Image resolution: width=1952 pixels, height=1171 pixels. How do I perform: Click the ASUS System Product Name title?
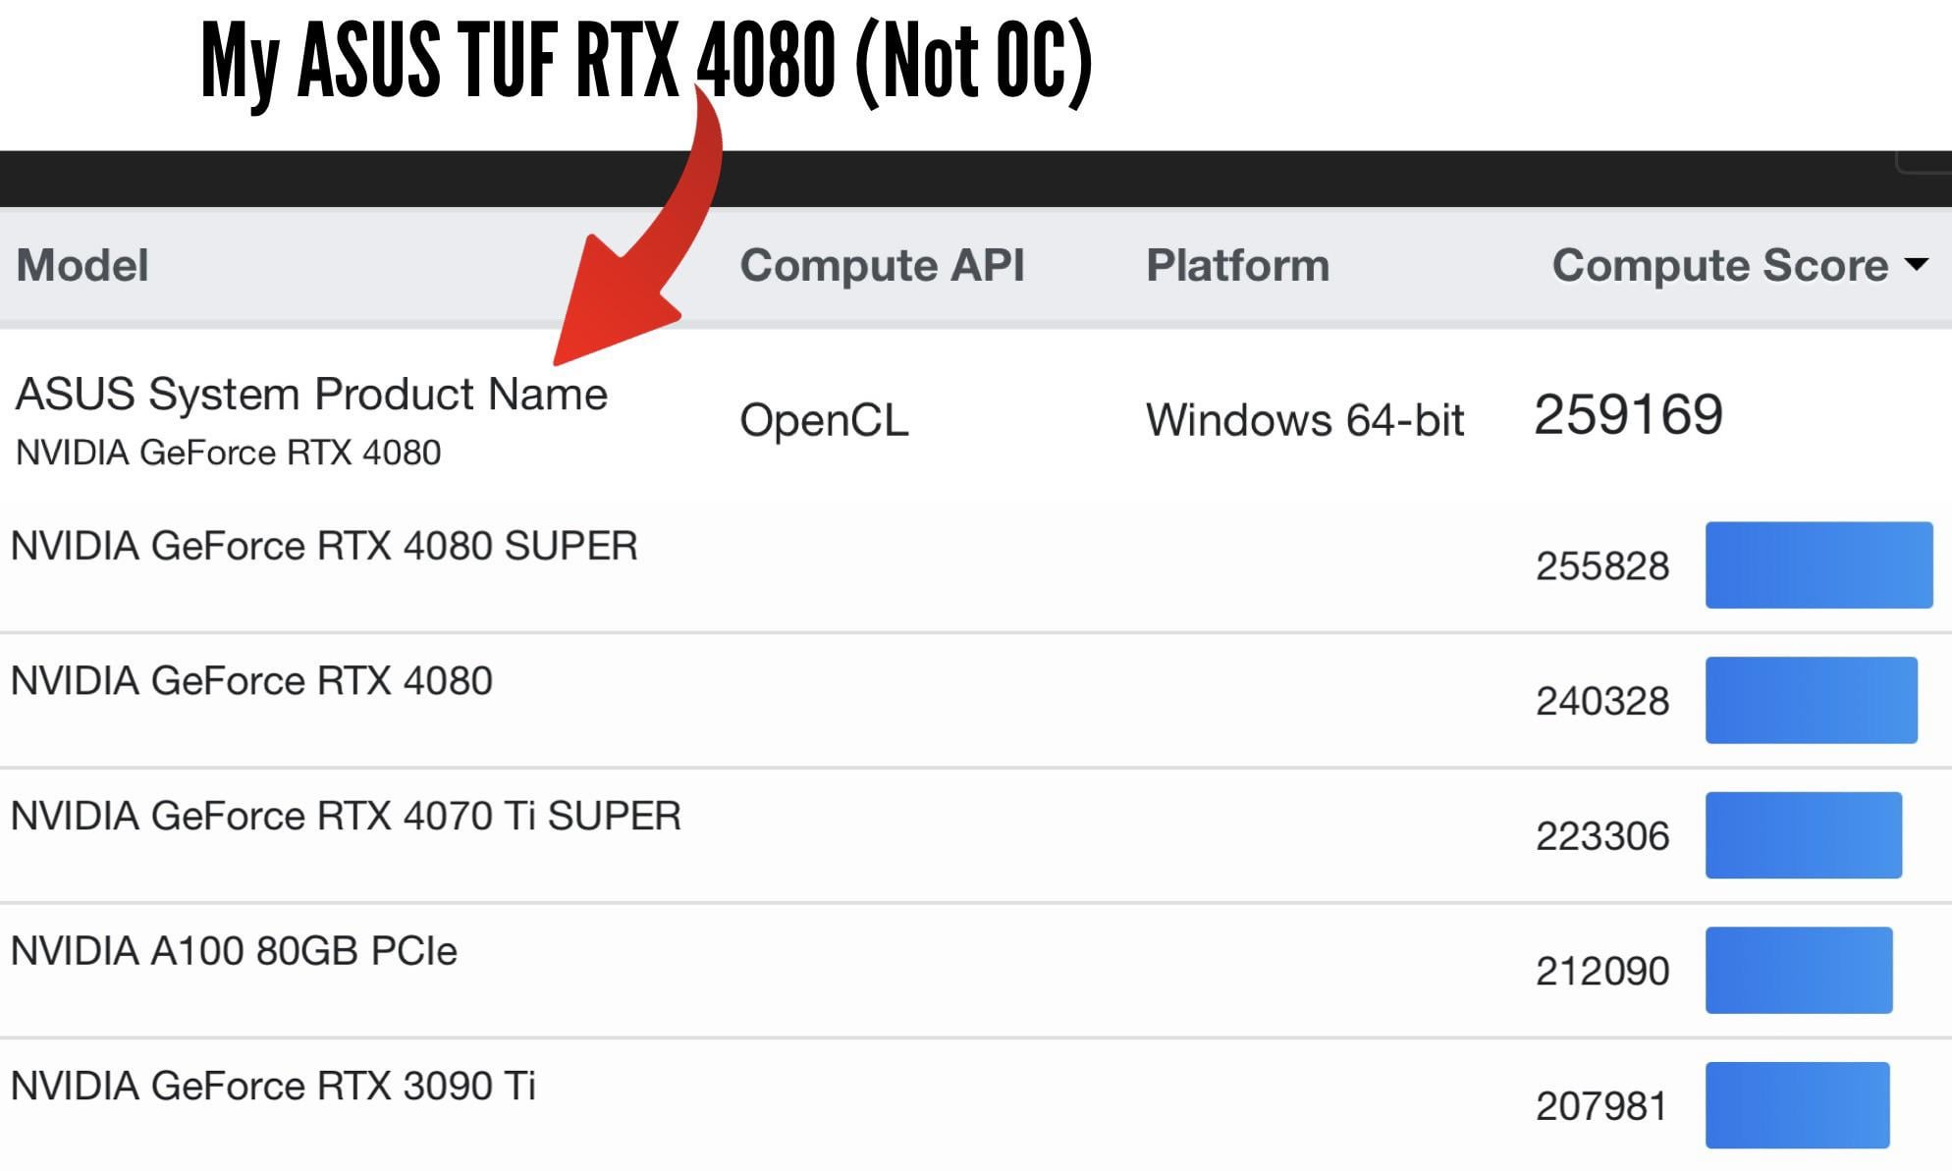pos(311,395)
